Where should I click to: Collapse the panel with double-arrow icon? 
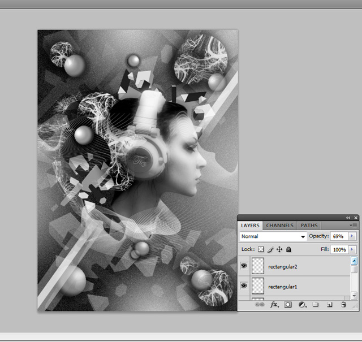[x=347, y=218]
